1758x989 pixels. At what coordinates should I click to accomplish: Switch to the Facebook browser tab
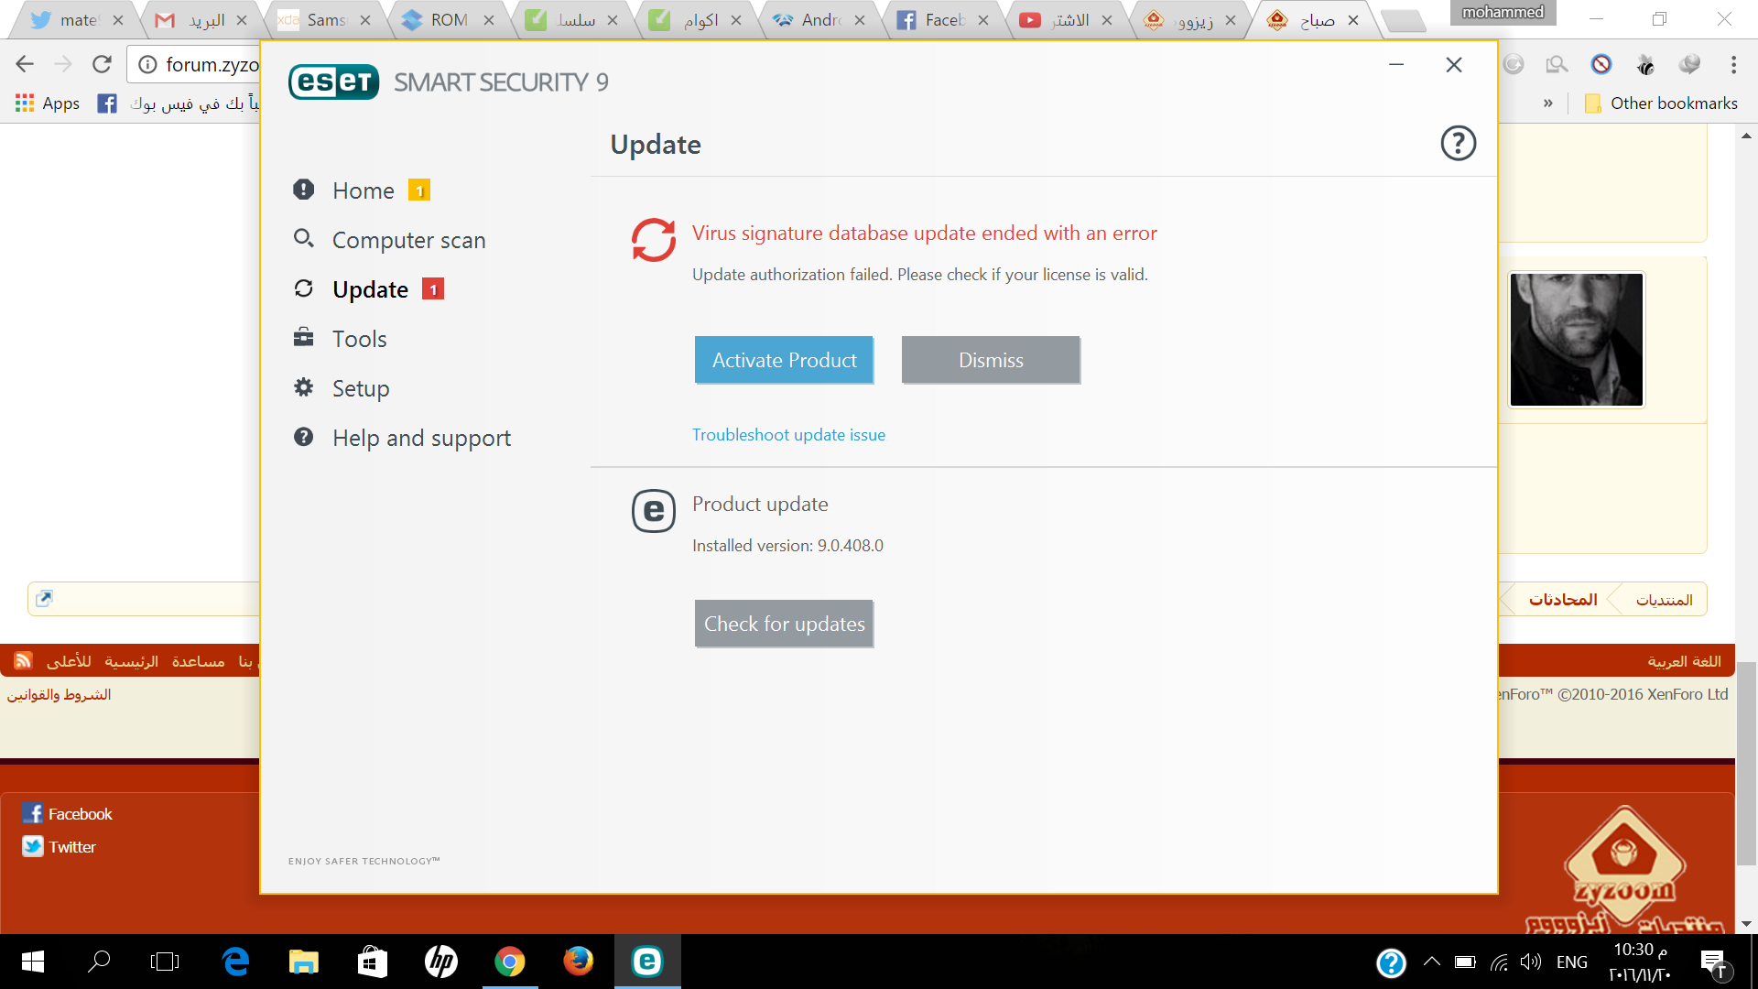pos(941,19)
